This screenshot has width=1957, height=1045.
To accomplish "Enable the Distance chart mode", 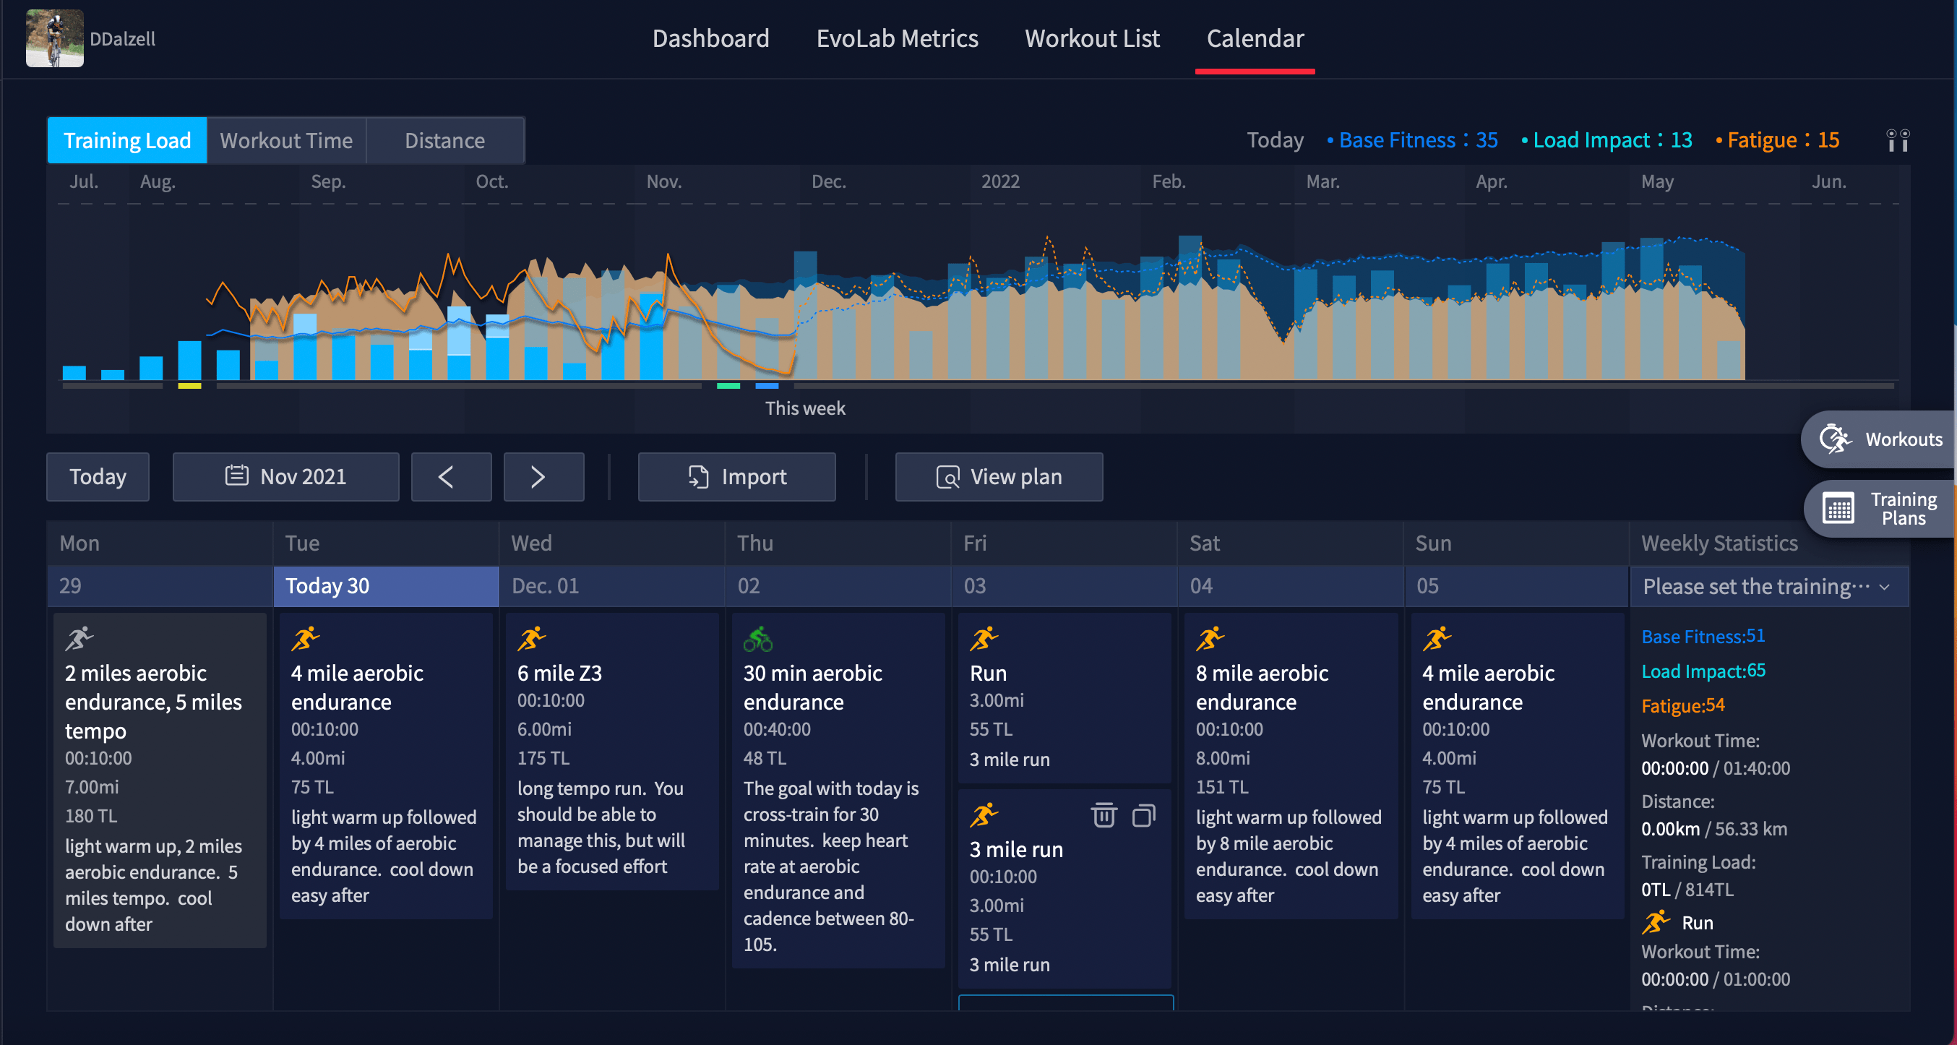I will (x=445, y=139).
